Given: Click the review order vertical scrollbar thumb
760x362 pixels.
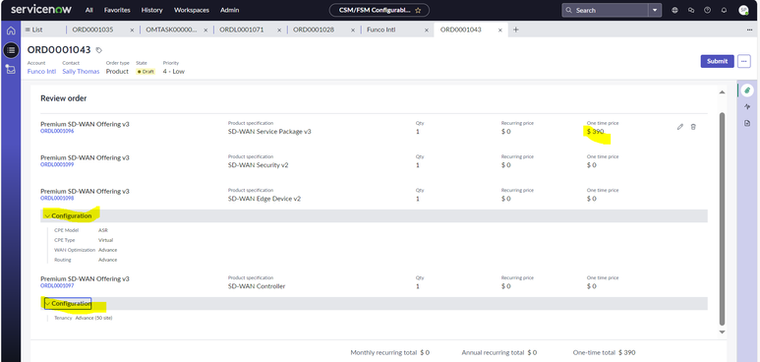Looking at the screenshot, I should pyautogui.click(x=722, y=218).
